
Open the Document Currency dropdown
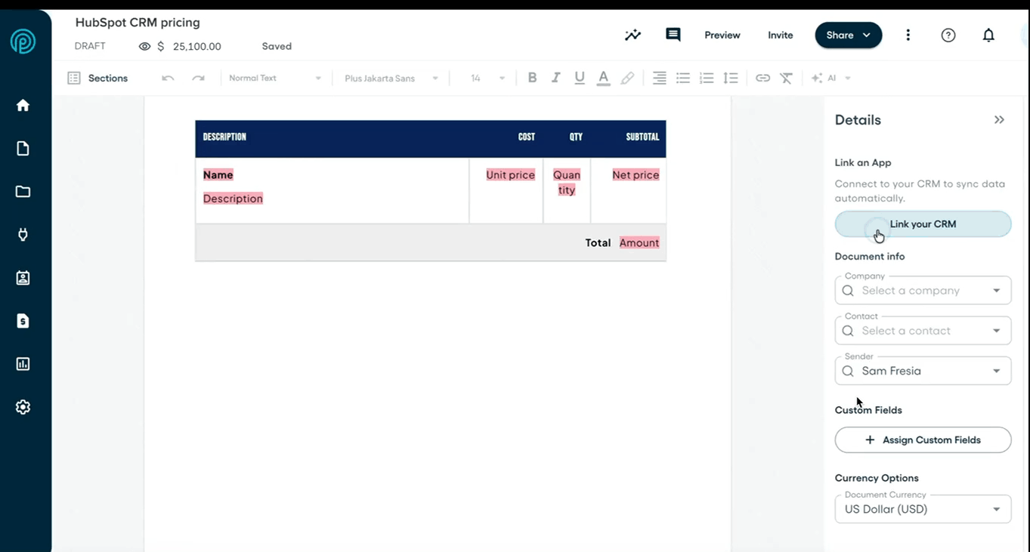(923, 509)
